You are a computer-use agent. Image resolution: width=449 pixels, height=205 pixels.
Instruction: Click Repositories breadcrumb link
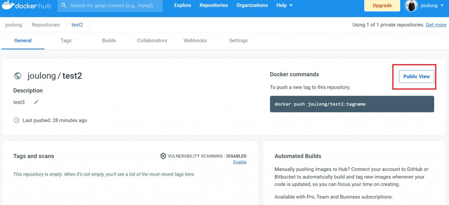pyautogui.click(x=46, y=25)
